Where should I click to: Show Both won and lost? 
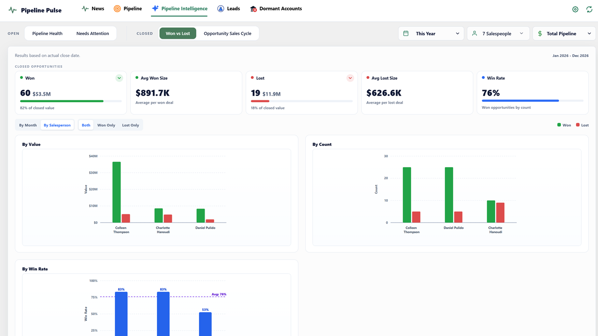point(86,125)
